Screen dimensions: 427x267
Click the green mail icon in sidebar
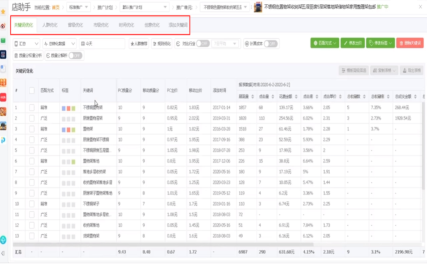point(3,40)
